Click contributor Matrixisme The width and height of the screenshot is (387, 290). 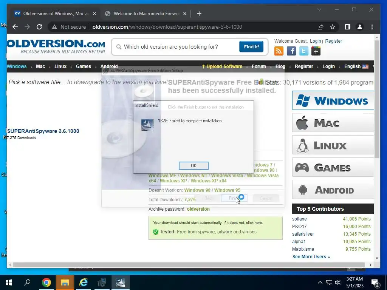point(303,249)
